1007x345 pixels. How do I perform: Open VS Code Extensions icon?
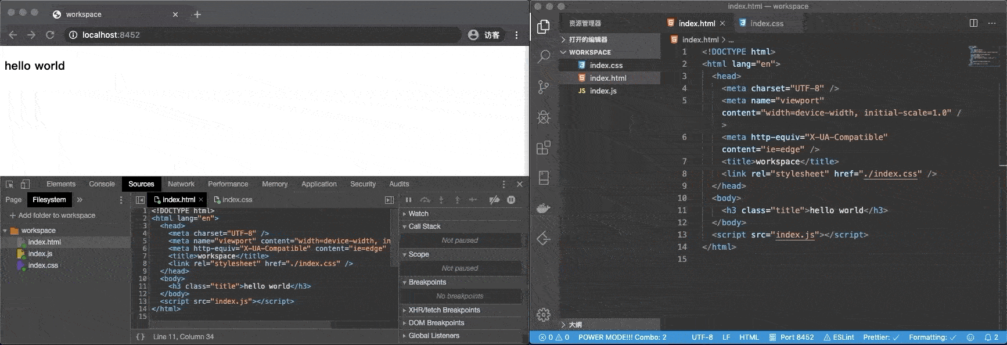(x=544, y=148)
